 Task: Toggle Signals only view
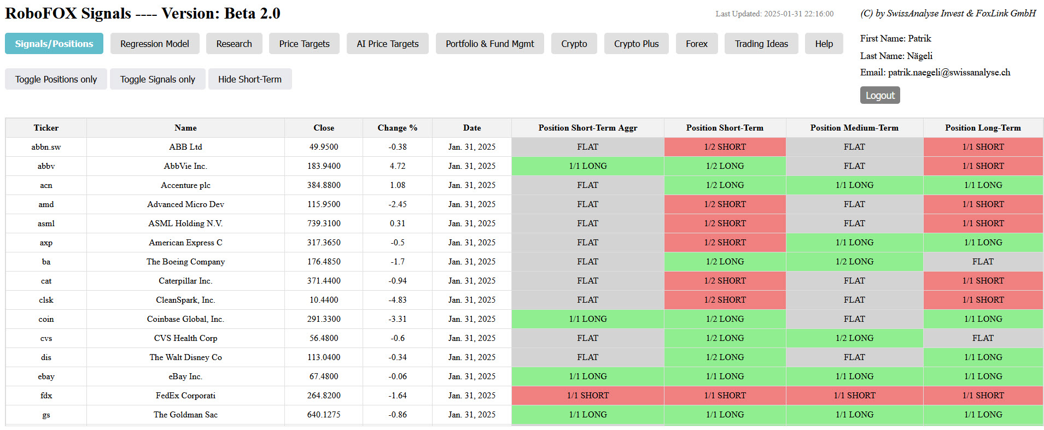pyautogui.click(x=158, y=79)
